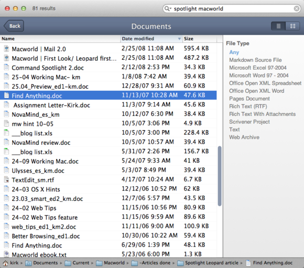Click icon of Macworld | Mail 2.0 file

coord(7,49)
